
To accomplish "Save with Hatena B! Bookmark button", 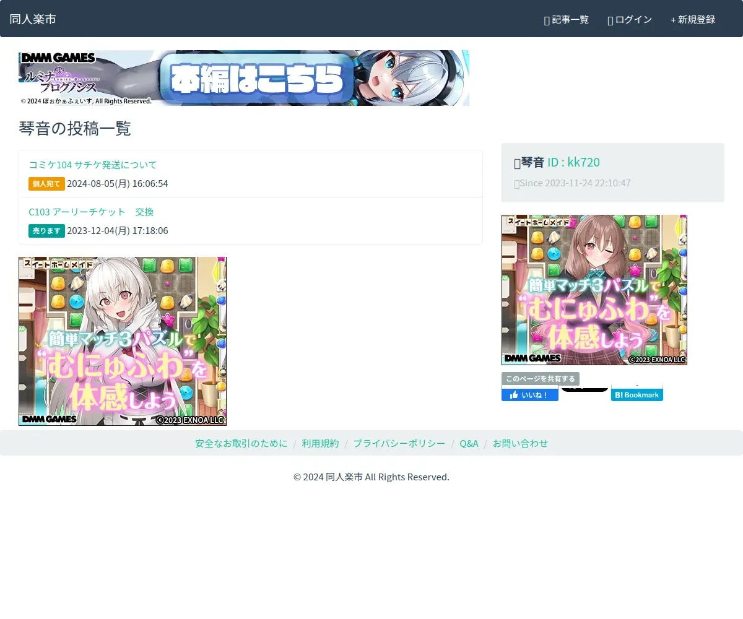I will tap(637, 394).
